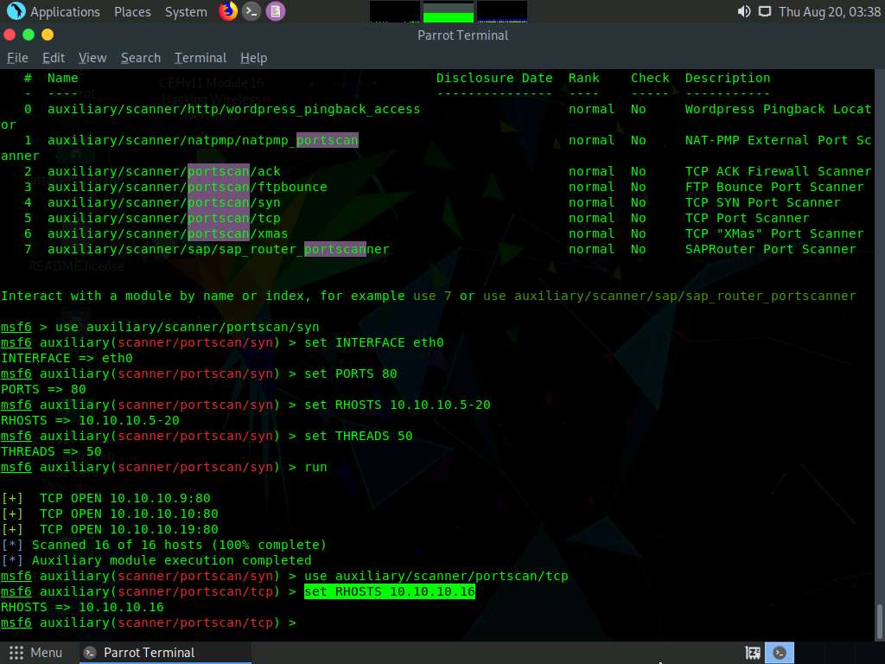The width and height of the screenshot is (885, 664).
Task: Click 'Scanned 16 of 16 hosts' line
Action: click(163, 545)
